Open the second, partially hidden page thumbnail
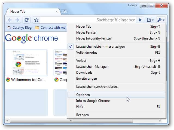This screenshot has width=174, height=130. coord(60,63)
